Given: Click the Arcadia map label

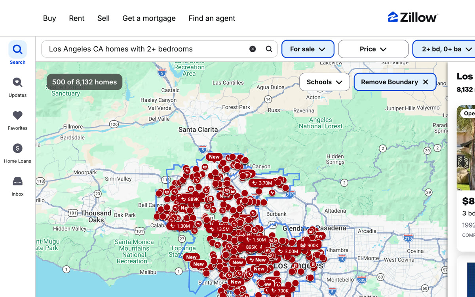Looking at the screenshot, I should (x=367, y=231).
